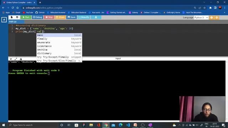The height and width of the screenshot is (128, 228).
Task: Open a new browser tab
Action: tap(40, 2)
